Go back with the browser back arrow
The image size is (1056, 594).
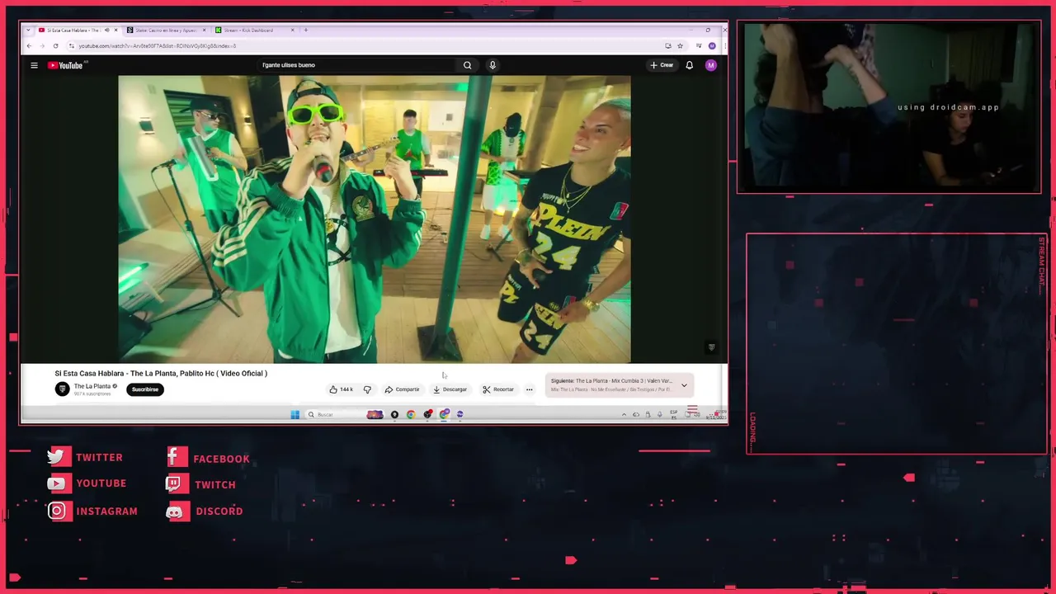[x=30, y=46]
